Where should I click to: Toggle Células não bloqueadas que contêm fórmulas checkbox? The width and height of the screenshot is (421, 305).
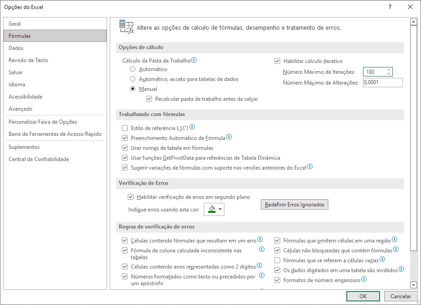click(278, 251)
